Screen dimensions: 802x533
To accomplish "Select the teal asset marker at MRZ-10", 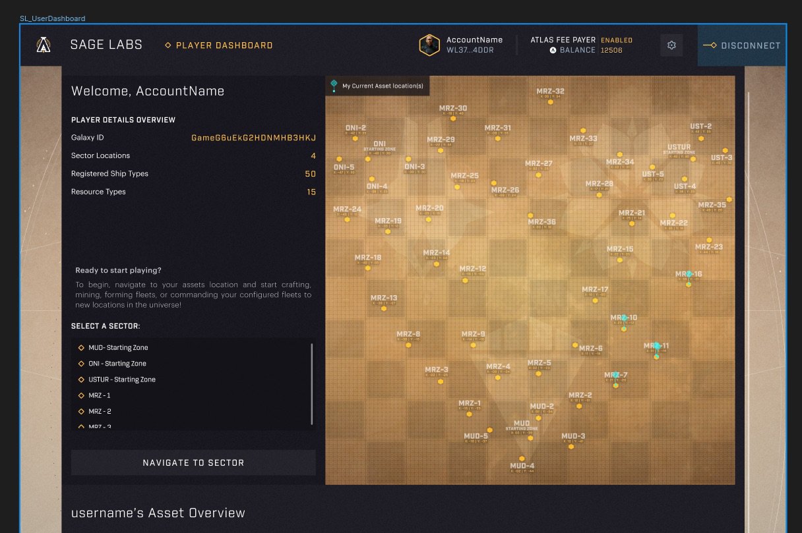I will pos(623,317).
